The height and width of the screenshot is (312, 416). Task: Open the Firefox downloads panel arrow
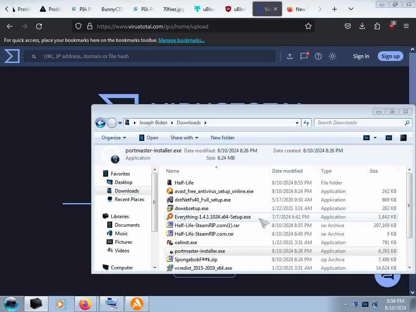click(362, 26)
